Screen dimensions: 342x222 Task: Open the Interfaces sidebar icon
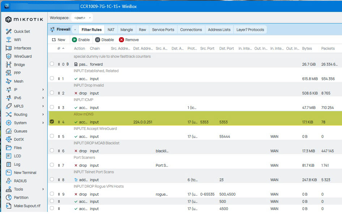9,48
